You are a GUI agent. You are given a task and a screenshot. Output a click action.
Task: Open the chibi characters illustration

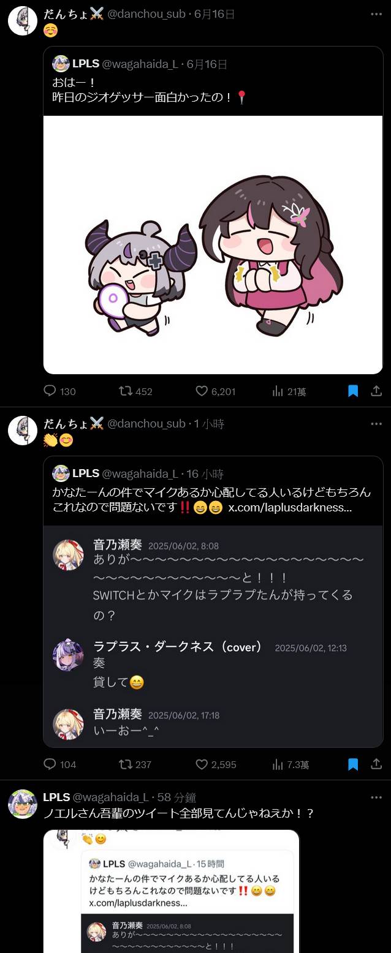point(213,245)
